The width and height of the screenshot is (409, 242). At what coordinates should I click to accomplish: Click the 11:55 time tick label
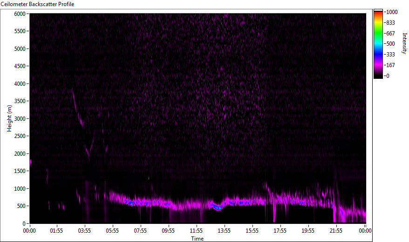coord(196,231)
